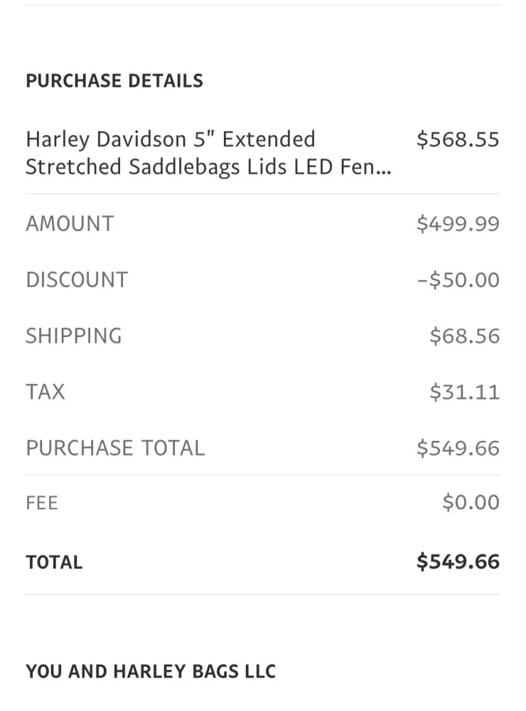This screenshot has height=711, width=526.
Task: Click the PURCHASE DETAILS heading
Action: [x=114, y=81]
